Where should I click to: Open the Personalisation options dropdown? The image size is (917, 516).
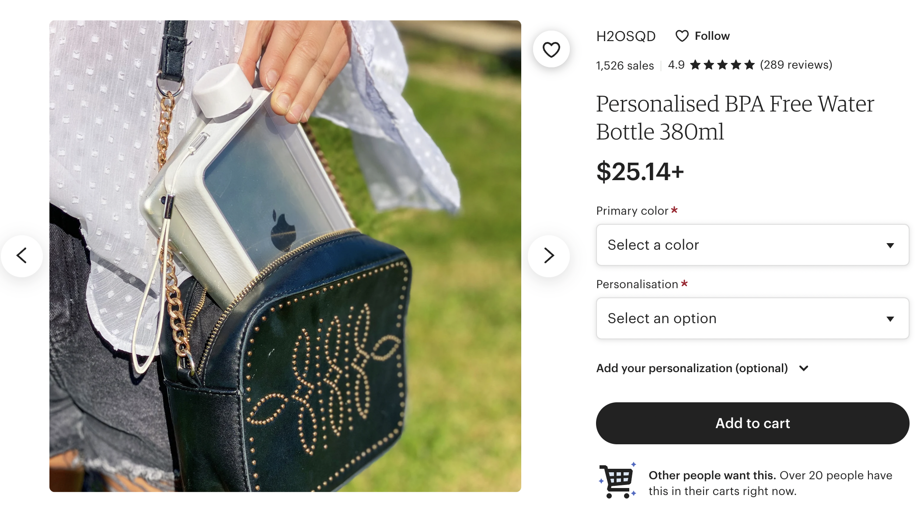tap(752, 318)
